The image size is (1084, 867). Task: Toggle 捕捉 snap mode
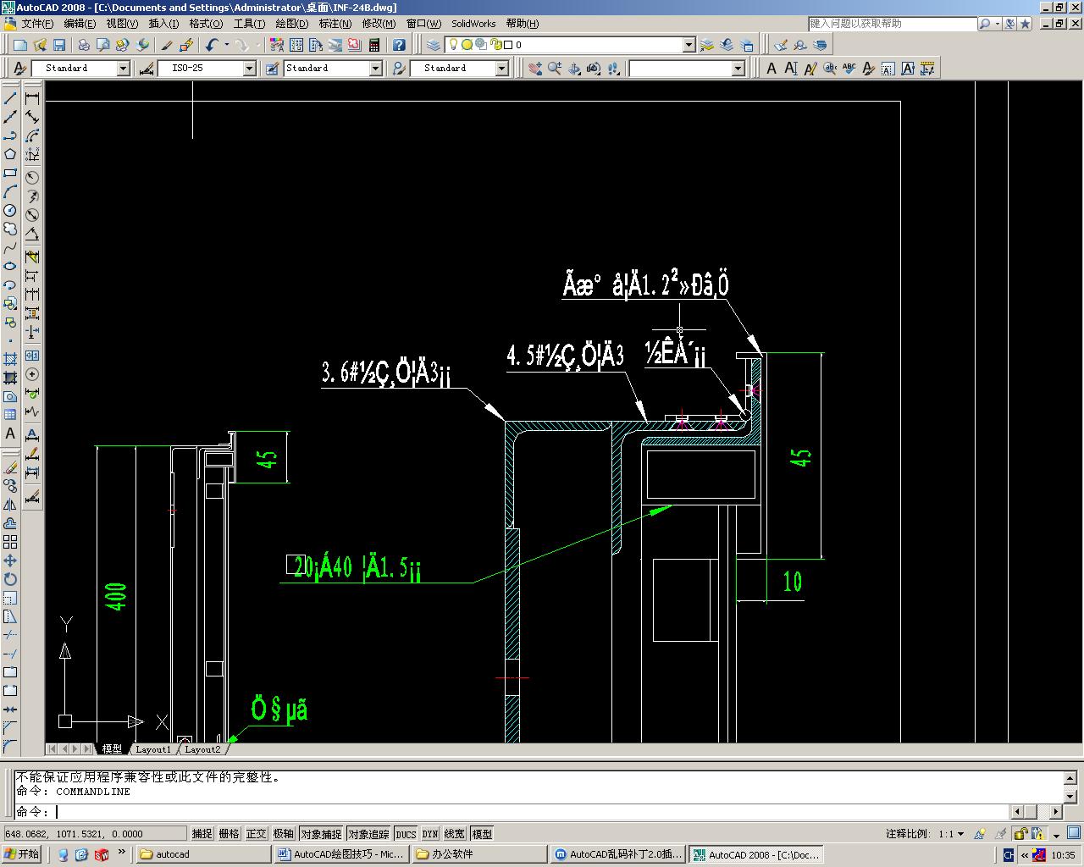[x=202, y=834]
